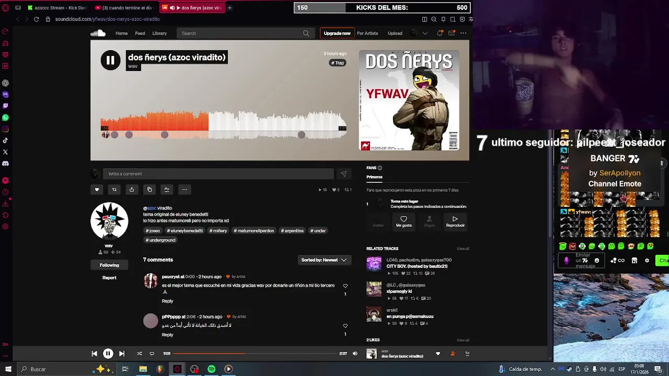Toggle follow artist icon in bottom player bar

[x=453, y=354]
